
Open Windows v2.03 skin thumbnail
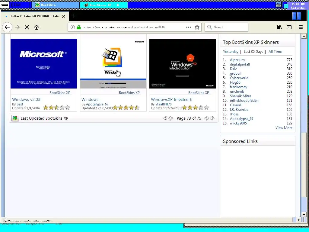point(44,63)
